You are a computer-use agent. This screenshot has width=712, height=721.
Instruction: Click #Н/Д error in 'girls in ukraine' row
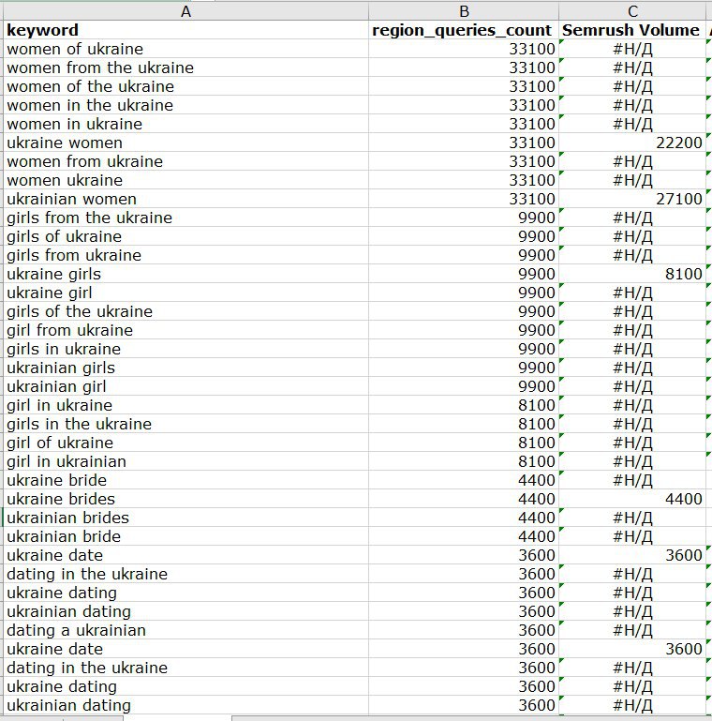[632, 349]
